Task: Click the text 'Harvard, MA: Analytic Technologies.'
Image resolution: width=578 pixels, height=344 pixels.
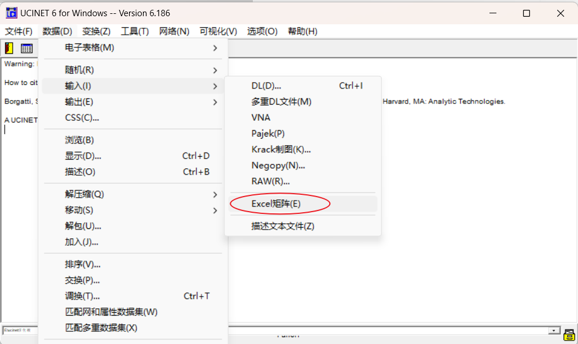Action: (x=444, y=101)
